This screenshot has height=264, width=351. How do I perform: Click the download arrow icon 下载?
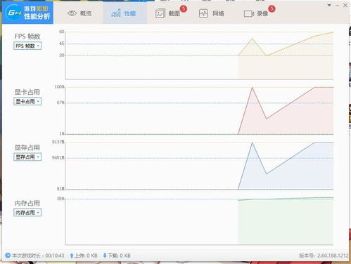tap(105, 256)
